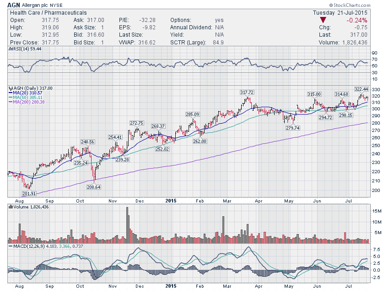Click the 330 price axis label

click(x=376, y=89)
